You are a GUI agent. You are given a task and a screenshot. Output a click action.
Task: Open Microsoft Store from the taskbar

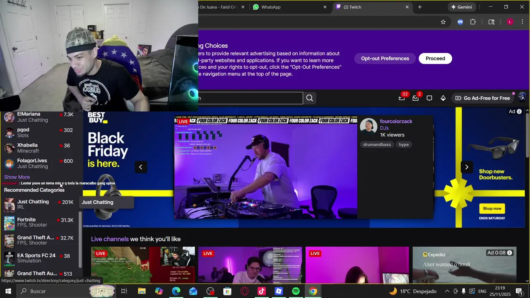(227, 291)
